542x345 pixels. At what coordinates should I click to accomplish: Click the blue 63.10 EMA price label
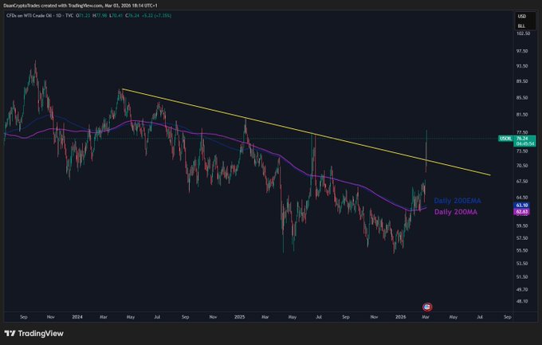click(521, 204)
